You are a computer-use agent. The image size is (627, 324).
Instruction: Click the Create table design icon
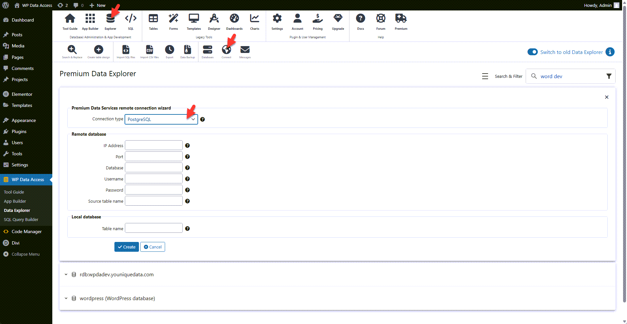click(98, 51)
